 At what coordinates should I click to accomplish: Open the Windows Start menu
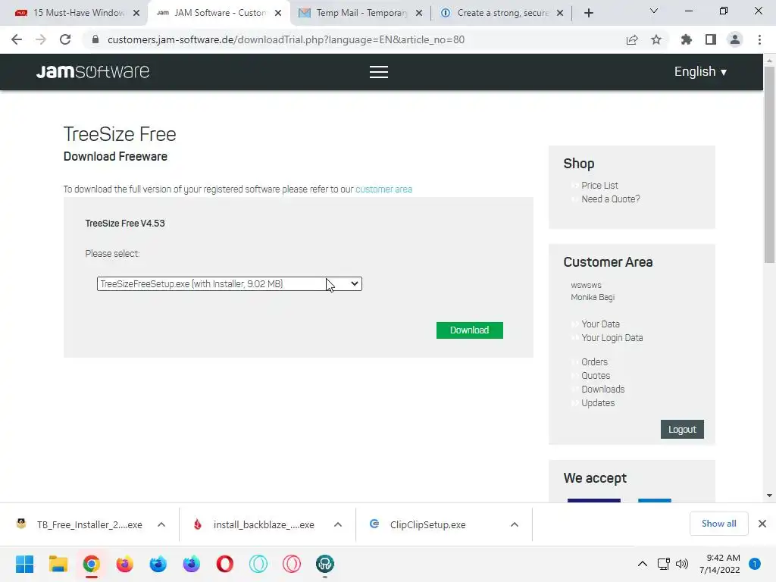click(x=24, y=564)
